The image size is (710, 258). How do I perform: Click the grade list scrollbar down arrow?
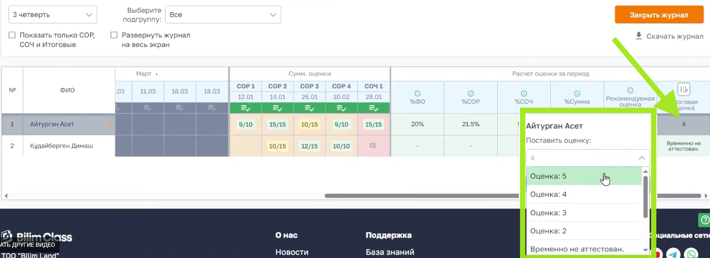[646, 250]
